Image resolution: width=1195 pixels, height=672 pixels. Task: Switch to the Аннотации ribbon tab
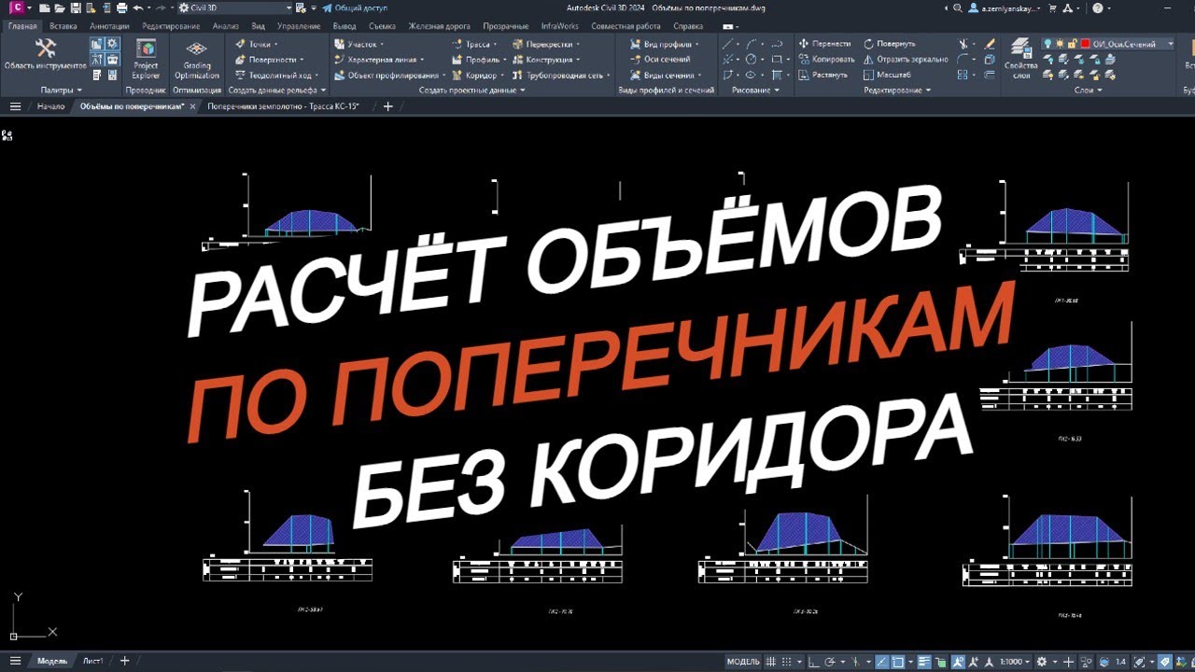click(110, 26)
